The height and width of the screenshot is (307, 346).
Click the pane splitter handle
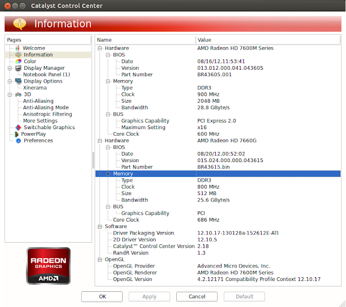pos(93,160)
